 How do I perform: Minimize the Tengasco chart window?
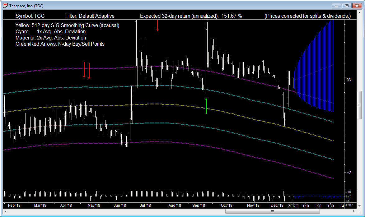tap(336, 6)
